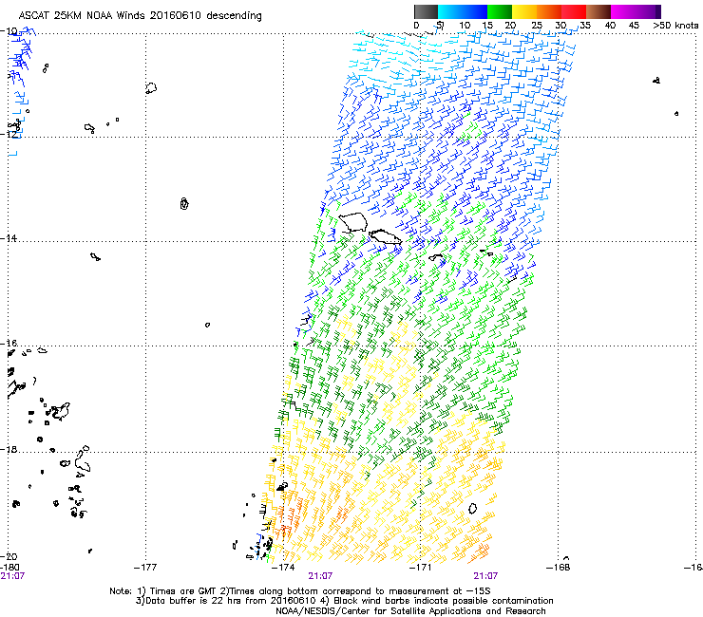Image resolution: width=703 pixels, height=617 pixels.
Task: Click the longitude label '-177'
Action: pyautogui.click(x=145, y=568)
